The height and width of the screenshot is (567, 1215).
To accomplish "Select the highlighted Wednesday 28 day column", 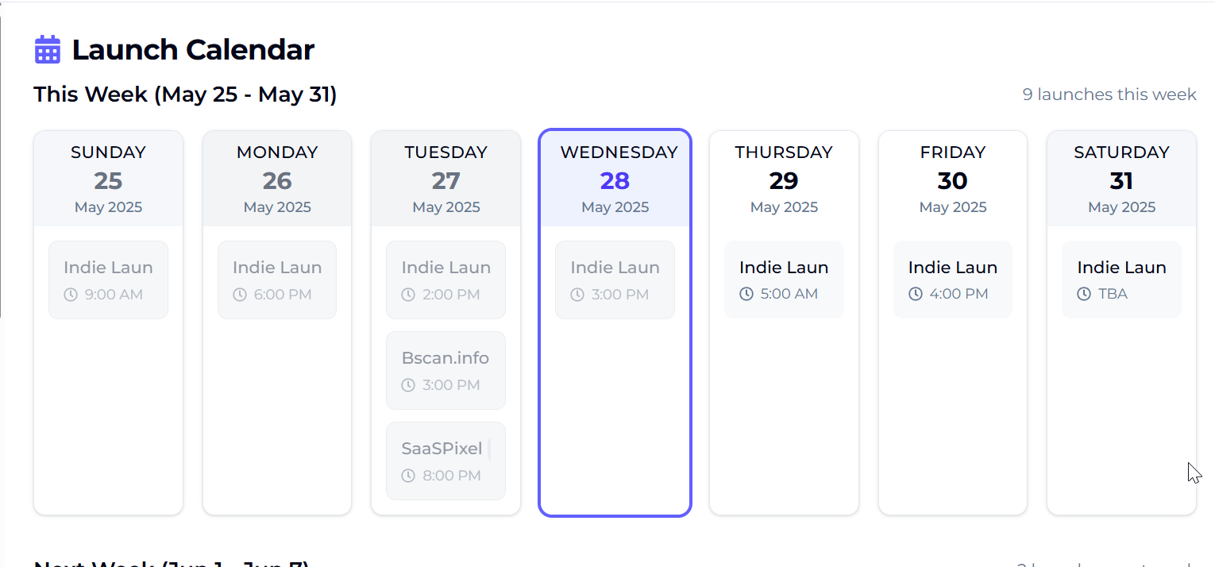I will pos(615,322).
